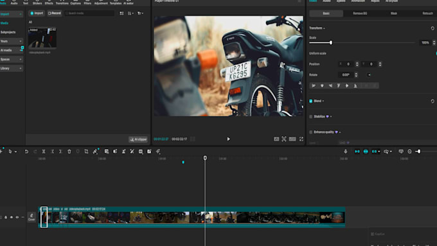Click align bottom icon in Basic panel

355,85
